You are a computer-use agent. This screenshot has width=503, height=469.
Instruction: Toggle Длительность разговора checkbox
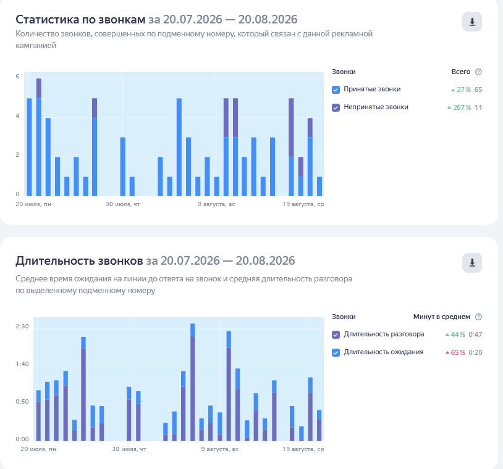coord(336,334)
